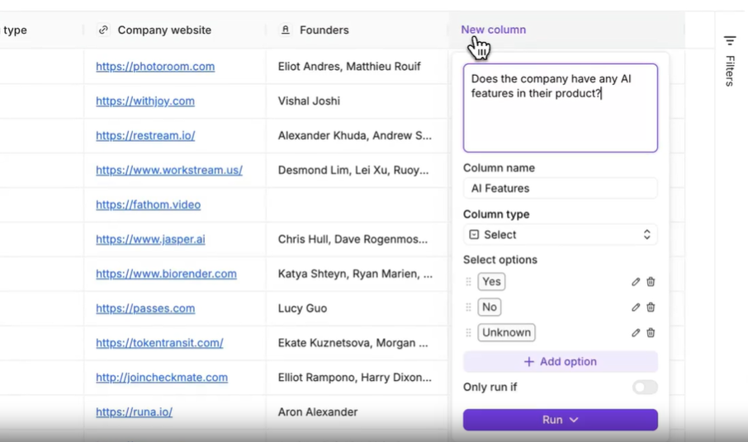Viewport: 748px width, 442px height.
Task: Open the photoroom.com link
Action: coord(155,67)
